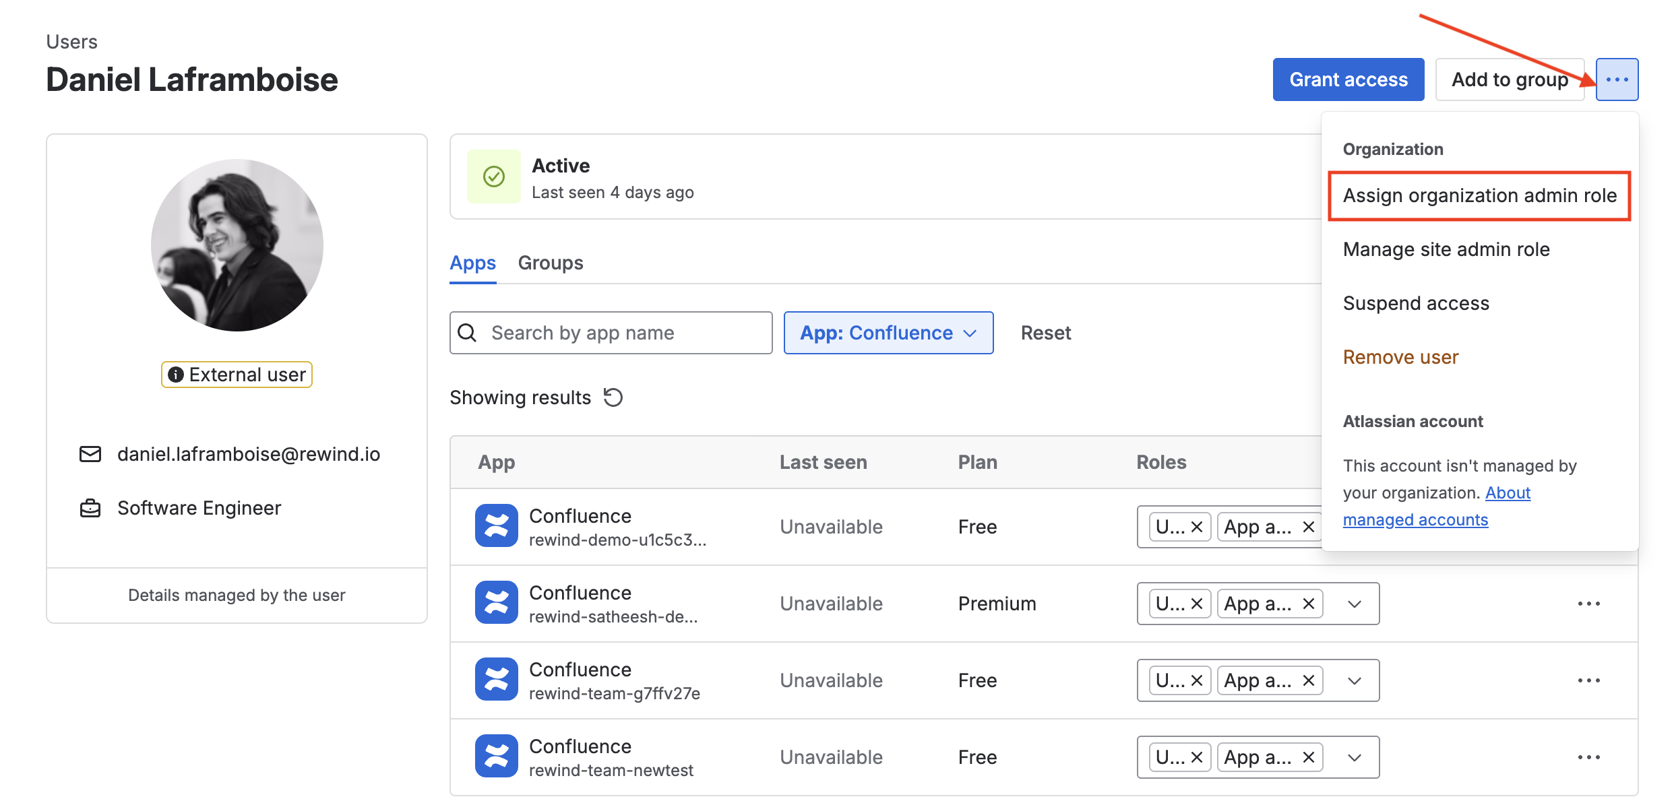
Task: Click site name rewind-team-newtest
Action: (611, 770)
